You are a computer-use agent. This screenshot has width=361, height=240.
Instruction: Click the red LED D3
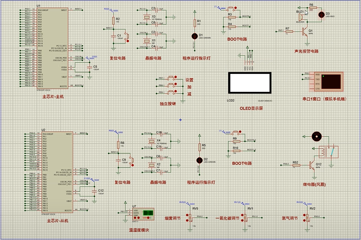pyautogui.click(x=322, y=15)
